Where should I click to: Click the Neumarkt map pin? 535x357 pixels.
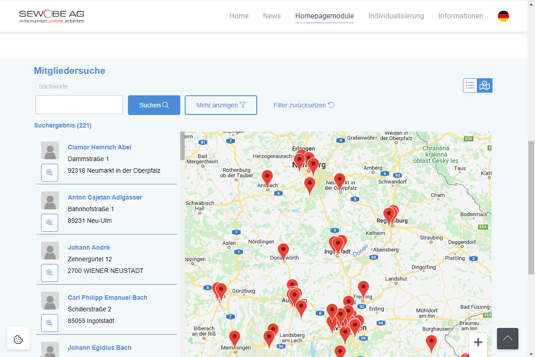tap(340, 180)
